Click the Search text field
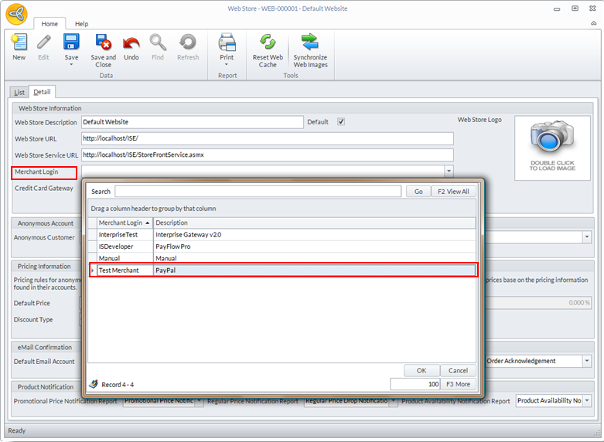 pyautogui.click(x=258, y=192)
